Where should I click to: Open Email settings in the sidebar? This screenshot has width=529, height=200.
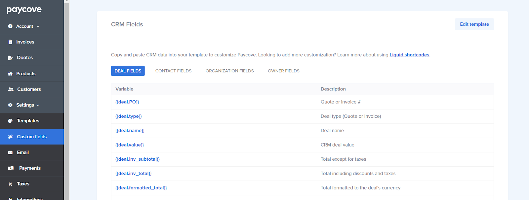point(32,152)
